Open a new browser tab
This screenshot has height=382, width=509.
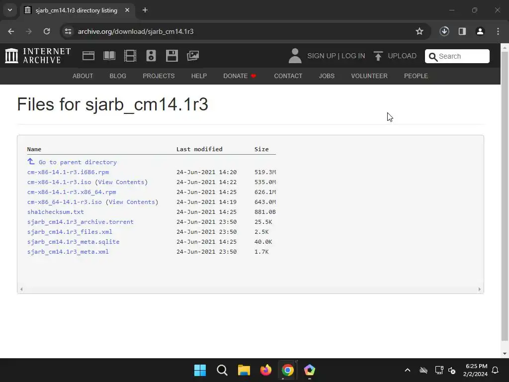coord(145,10)
